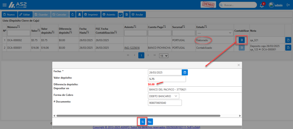Open the ING-1225616 asiento link
Screen dimensions: 293x129
point(132,48)
